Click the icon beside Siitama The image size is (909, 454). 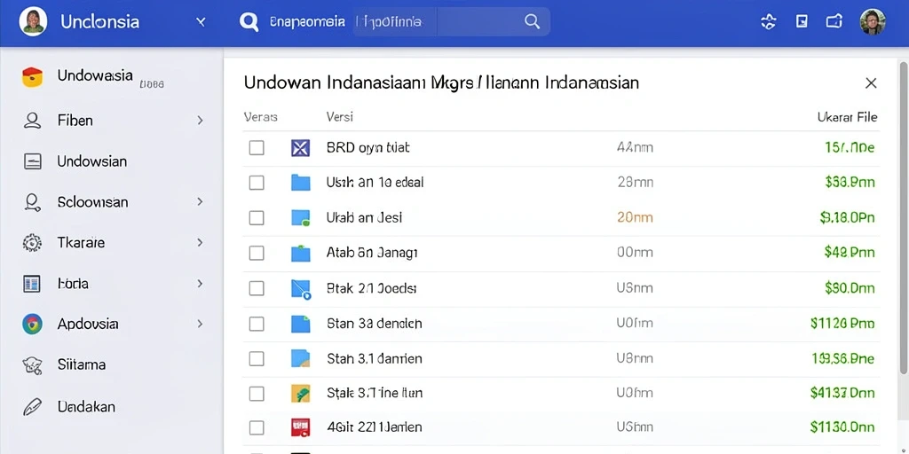tap(32, 364)
